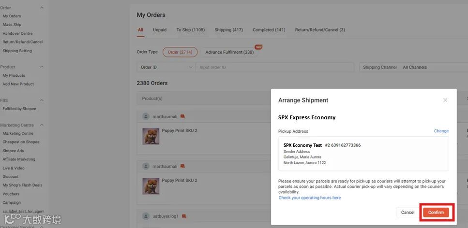Open the Shipping (417) tab
The height and width of the screenshot is (228, 468).
[228, 30]
